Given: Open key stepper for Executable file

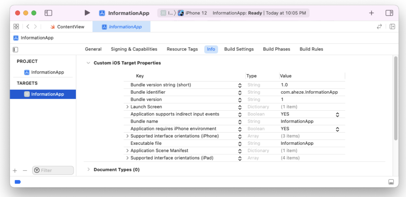Looking at the screenshot, I should [240, 144].
